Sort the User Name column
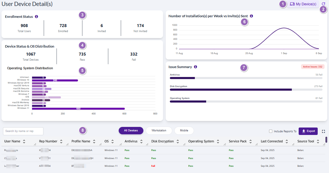 (x=24, y=141)
